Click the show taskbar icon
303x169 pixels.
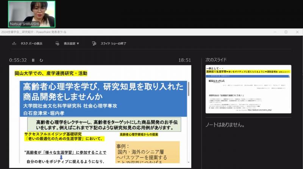coord(14,43)
